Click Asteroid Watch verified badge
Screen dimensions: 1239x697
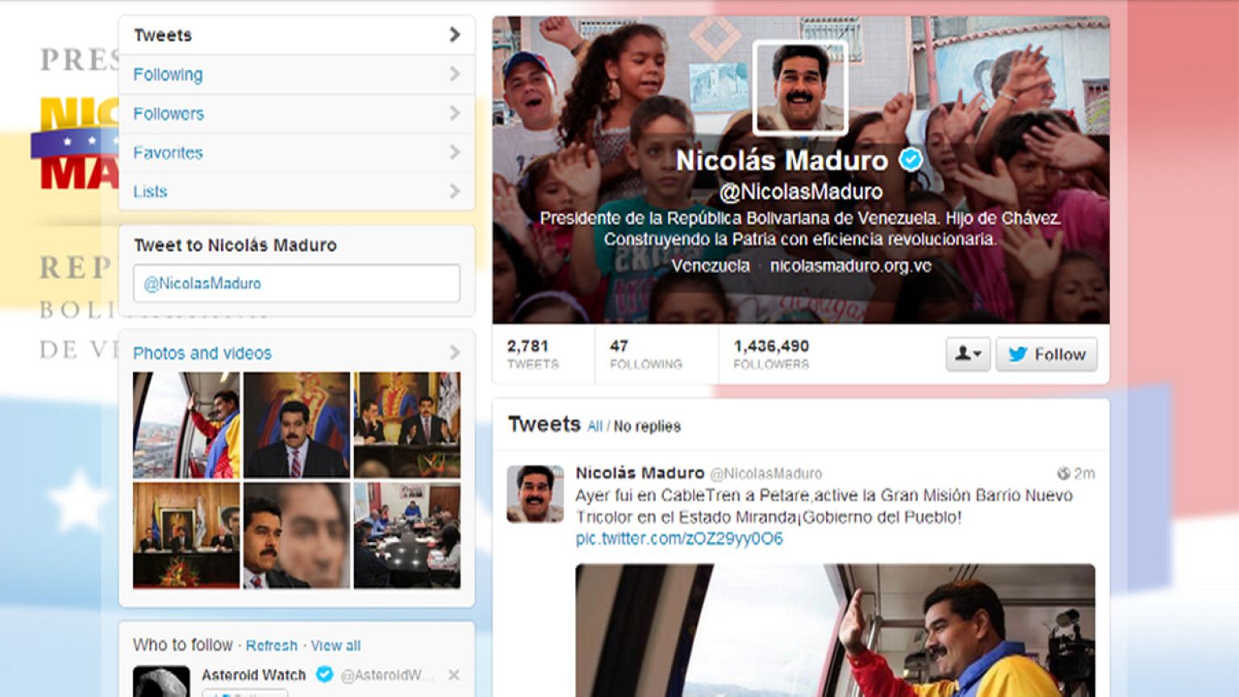[x=324, y=674]
